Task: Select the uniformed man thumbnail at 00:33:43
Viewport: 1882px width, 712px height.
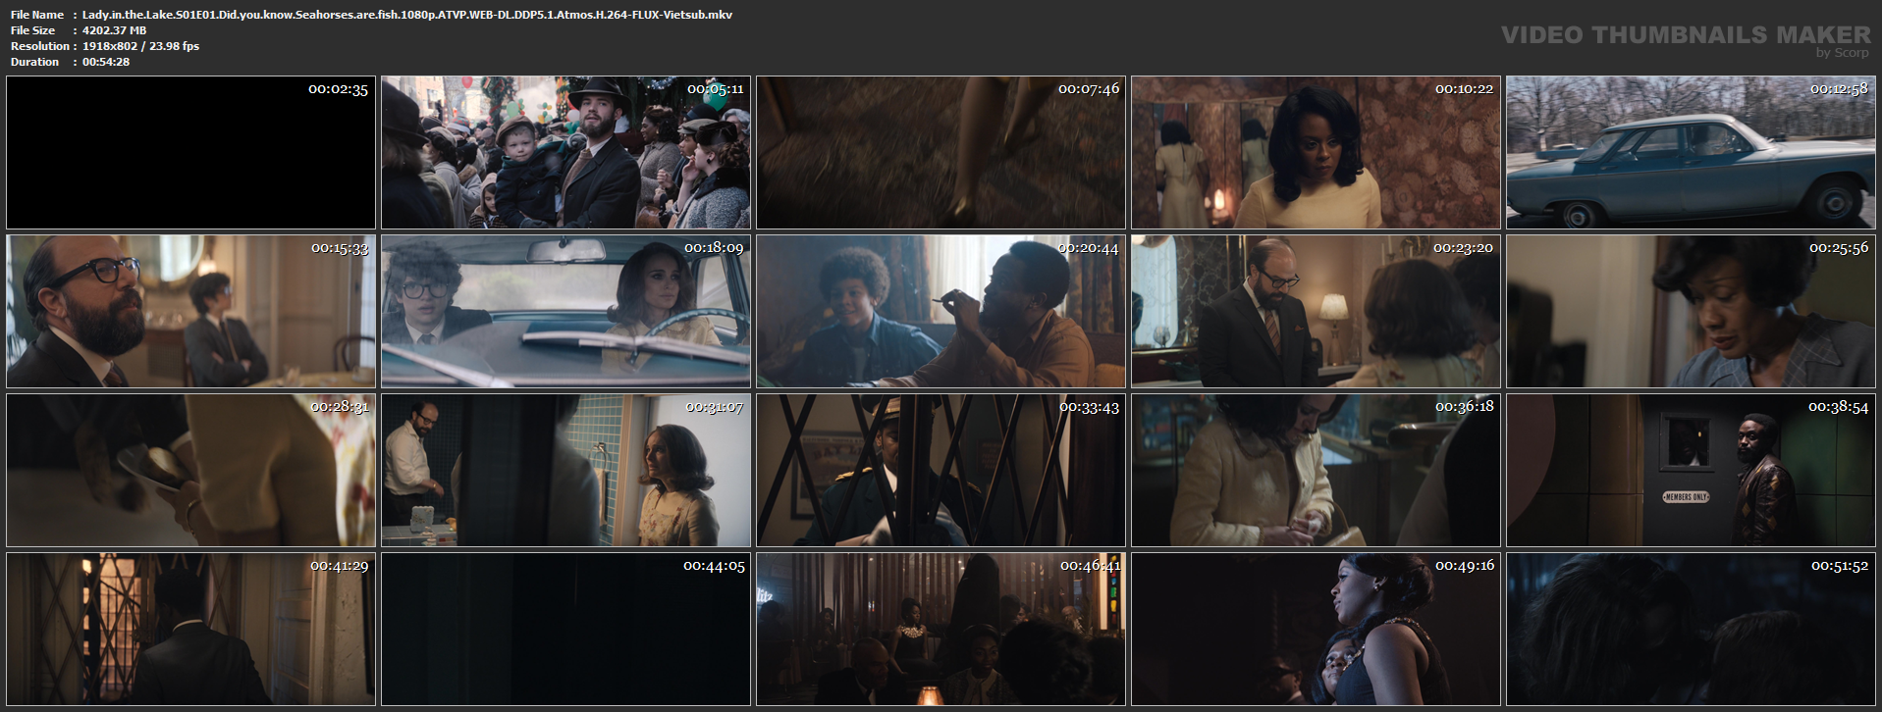Action: [x=941, y=471]
